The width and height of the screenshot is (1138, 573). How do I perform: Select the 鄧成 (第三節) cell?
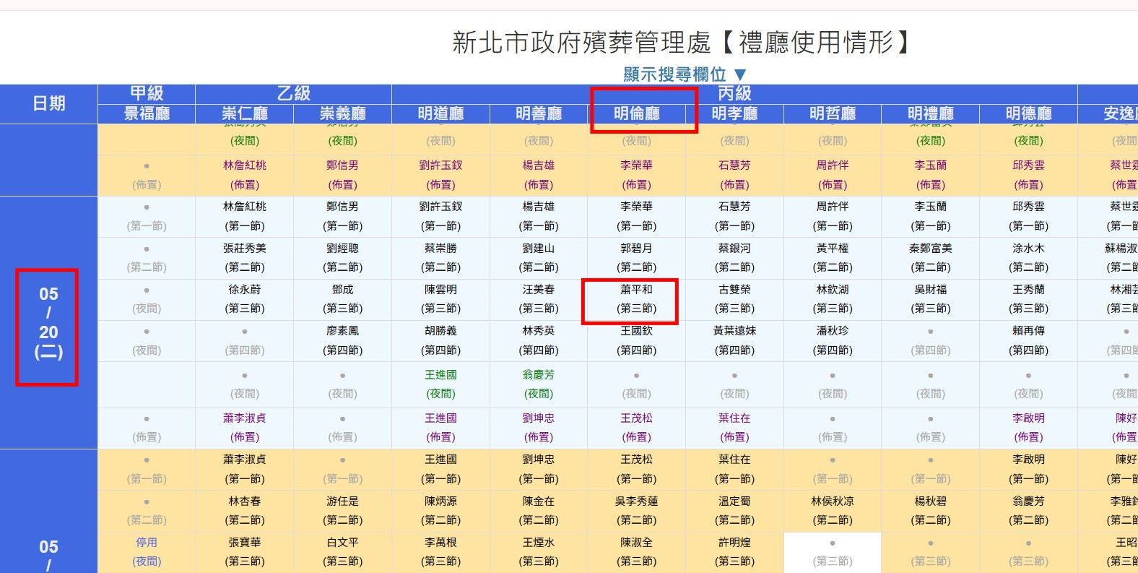343,299
